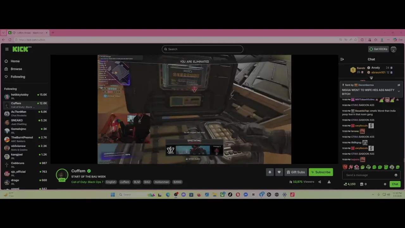This screenshot has height=228, width=405.
Task: Select the Cuffem Stream browser tab
Action: pyautogui.click(x=28, y=33)
